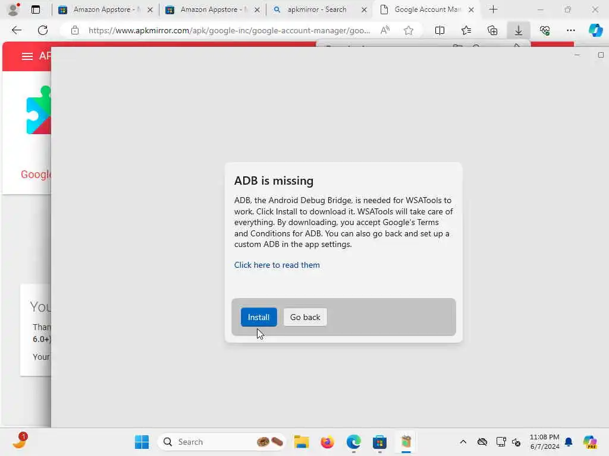Refresh the current page

(43, 30)
